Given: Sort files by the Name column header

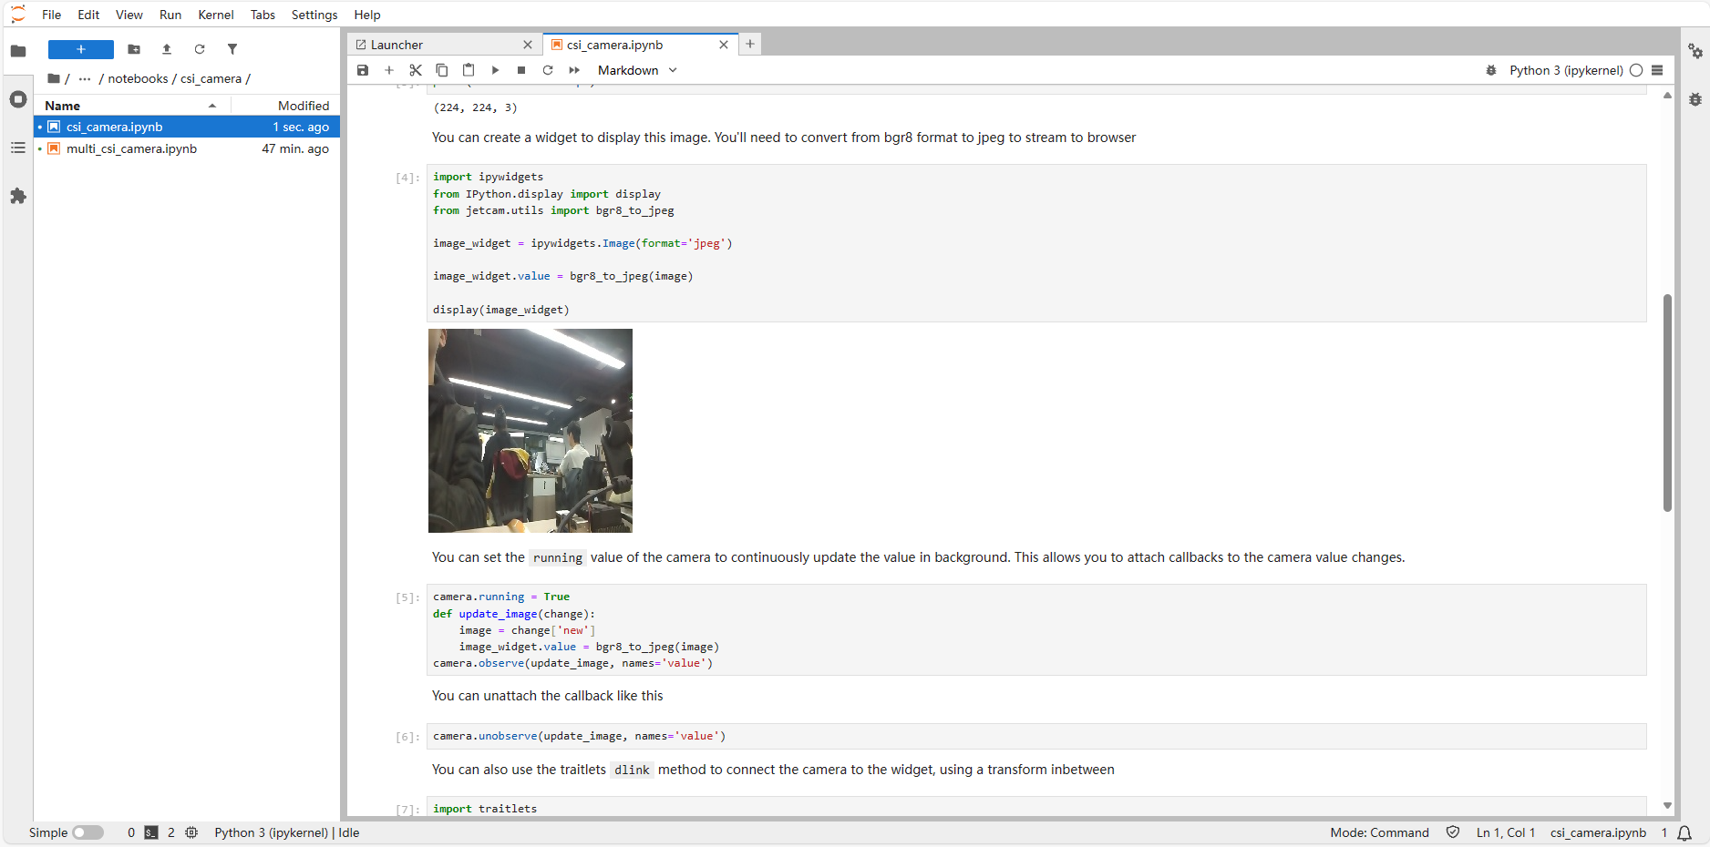Looking at the screenshot, I should point(63,106).
